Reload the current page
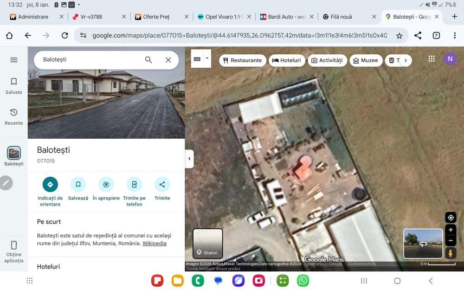Viewport: 464px width, 290px height. tap(65, 36)
